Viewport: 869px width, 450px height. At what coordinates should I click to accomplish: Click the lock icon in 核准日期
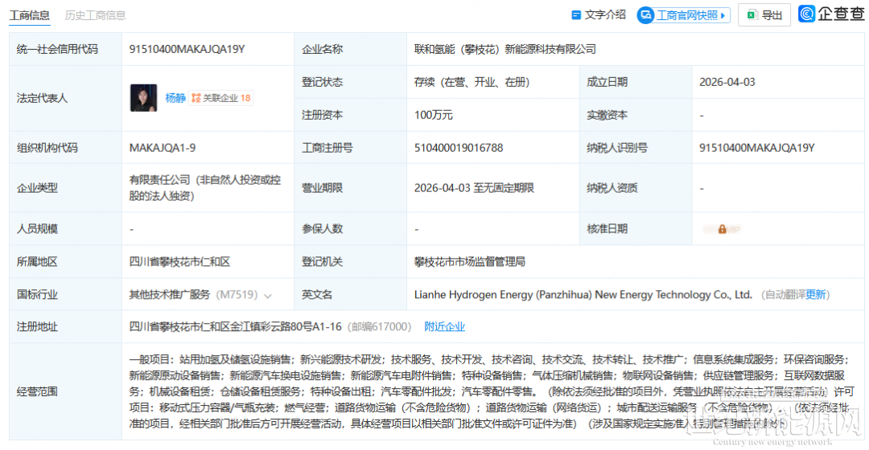coord(722,229)
